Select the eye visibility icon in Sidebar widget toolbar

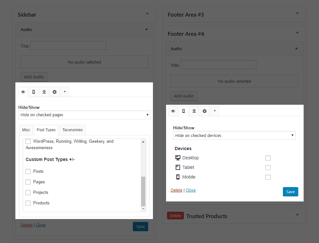click(x=23, y=92)
